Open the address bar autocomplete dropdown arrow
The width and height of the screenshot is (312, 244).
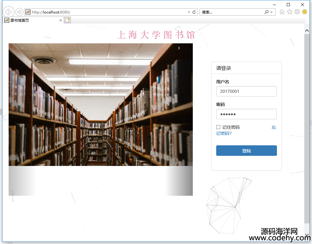(x=189, y=12)
